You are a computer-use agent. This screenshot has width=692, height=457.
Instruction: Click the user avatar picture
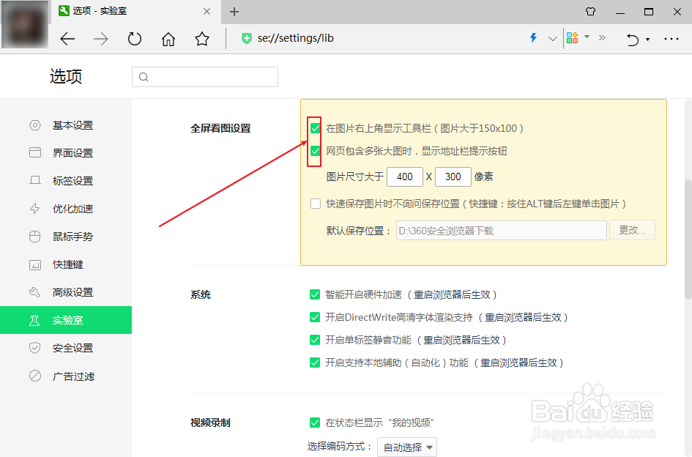(x=25, y=24)
